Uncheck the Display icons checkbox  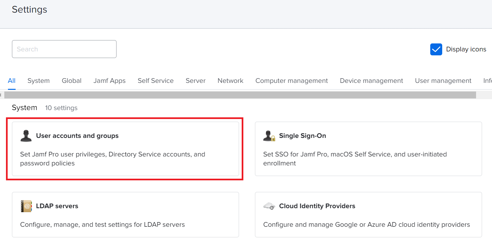point(436,49)
